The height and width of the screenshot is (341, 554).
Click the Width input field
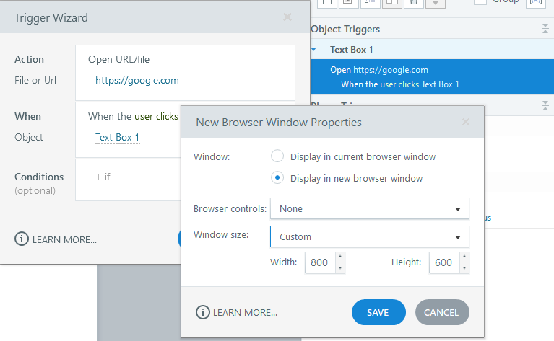(x=320, y=262)
